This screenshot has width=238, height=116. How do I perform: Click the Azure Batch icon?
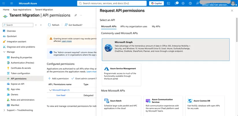click(107, 101)
